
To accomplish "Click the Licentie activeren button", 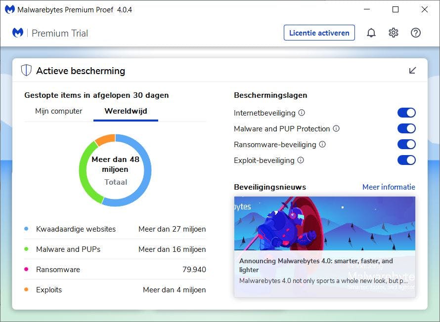I will pos(319,33).
